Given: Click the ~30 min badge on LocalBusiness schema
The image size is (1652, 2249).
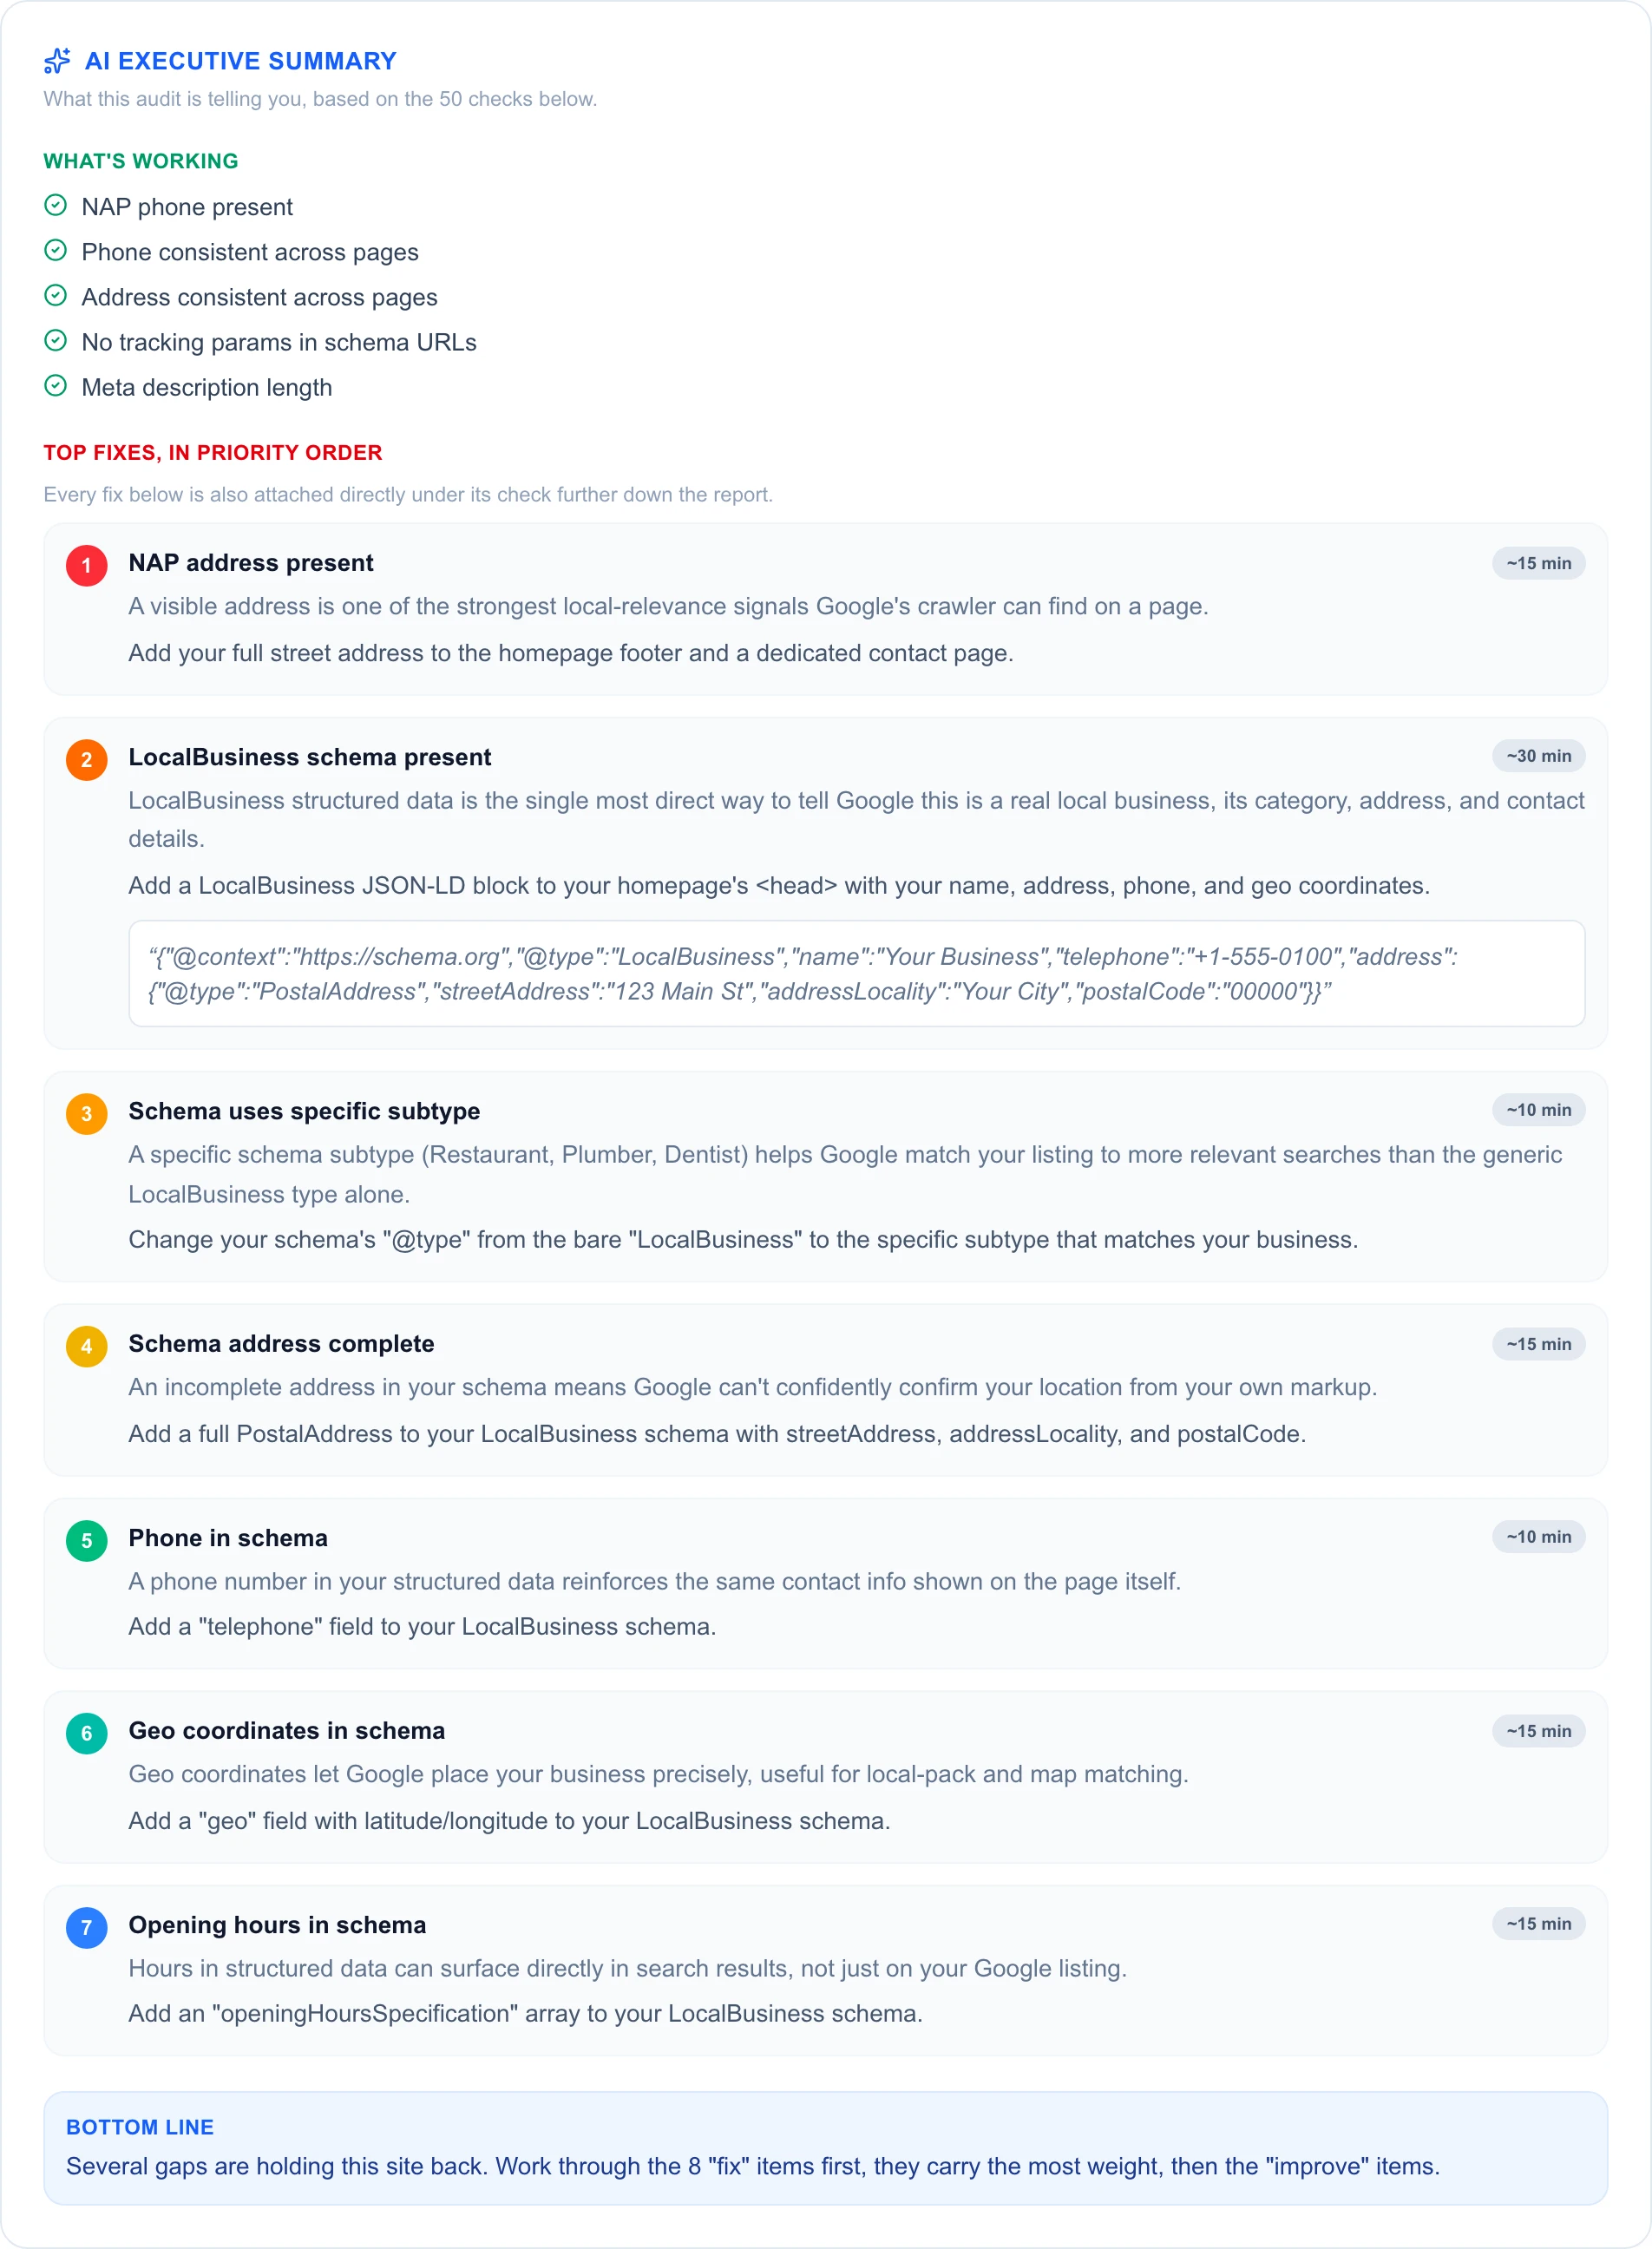Looking at the screenshot, I should coord(1538,756).
